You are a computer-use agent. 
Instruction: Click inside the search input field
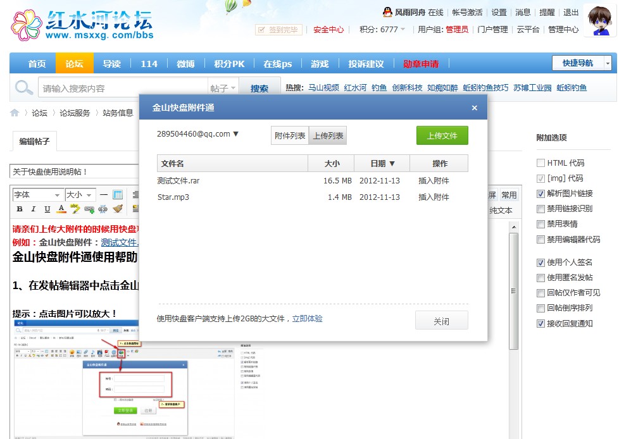[123, 88]
